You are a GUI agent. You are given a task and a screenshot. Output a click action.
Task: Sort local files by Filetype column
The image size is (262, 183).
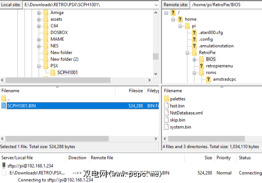152,91
